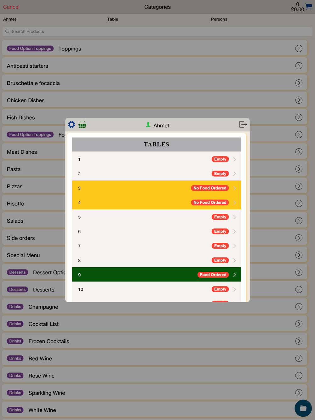
Task: Expand table 9 with Food Ordered
Action: click(235, 275)
